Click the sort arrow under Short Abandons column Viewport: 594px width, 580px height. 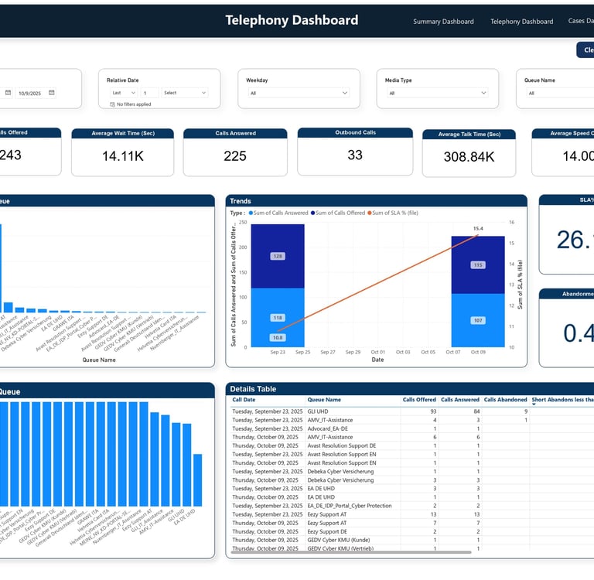(534, 404)
